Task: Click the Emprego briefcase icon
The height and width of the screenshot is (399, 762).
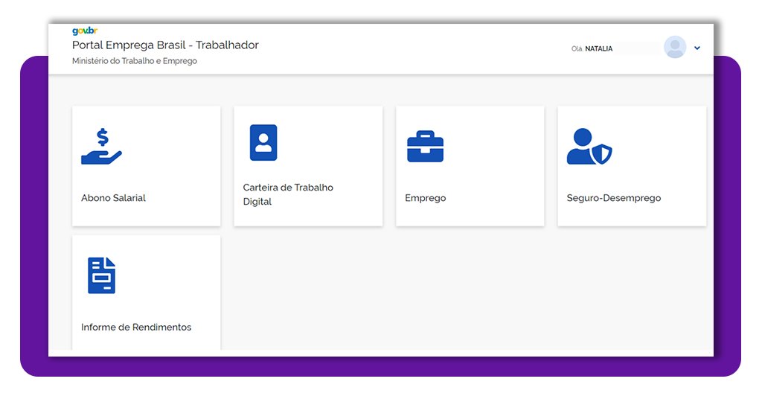Action: click(425, 147)
